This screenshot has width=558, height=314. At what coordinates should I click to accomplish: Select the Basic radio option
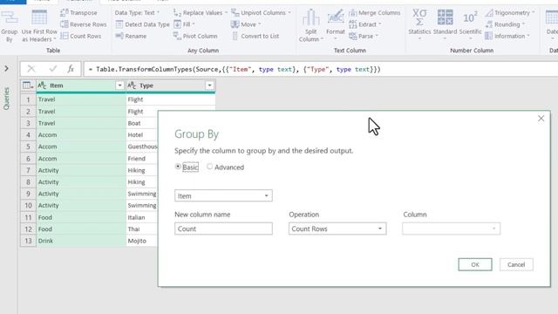point(178,167)
